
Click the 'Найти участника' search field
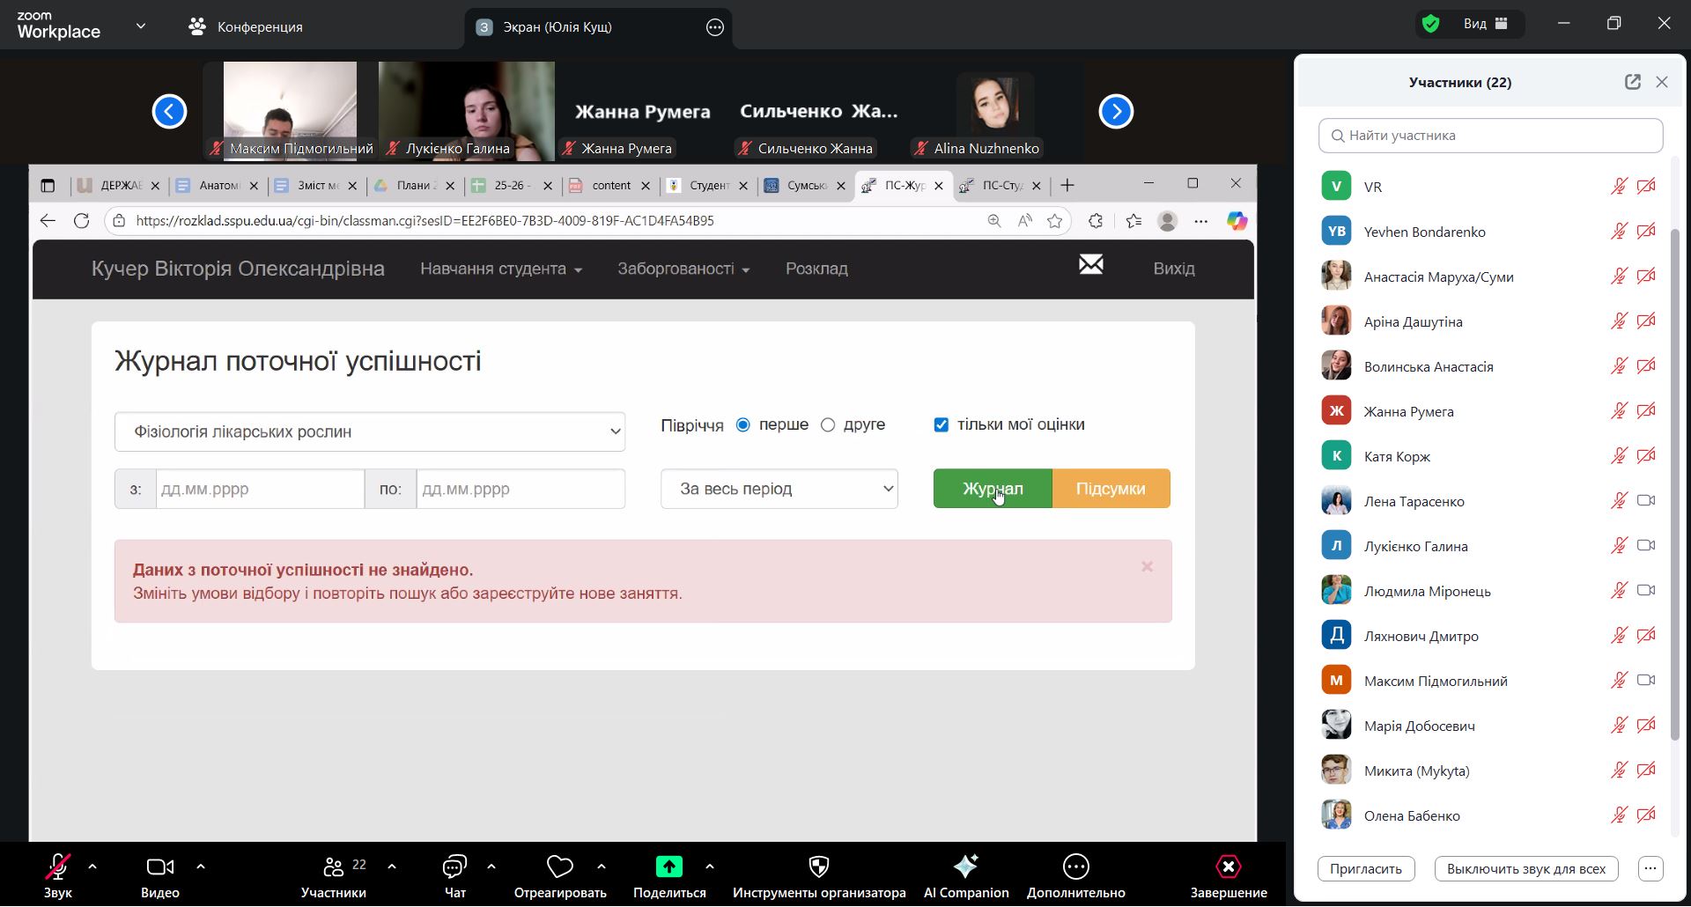click(x=1490, y=136)
